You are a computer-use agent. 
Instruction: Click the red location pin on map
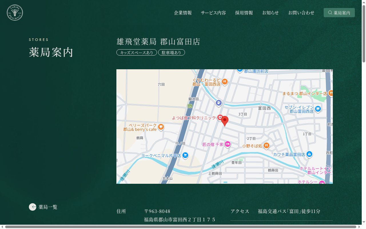(225, 121)
